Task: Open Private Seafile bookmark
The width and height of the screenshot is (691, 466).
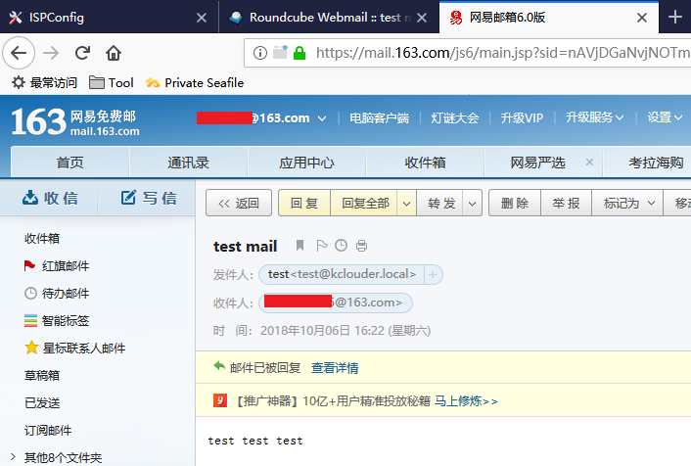Action: pyautogui.click(x=195, y=82)
